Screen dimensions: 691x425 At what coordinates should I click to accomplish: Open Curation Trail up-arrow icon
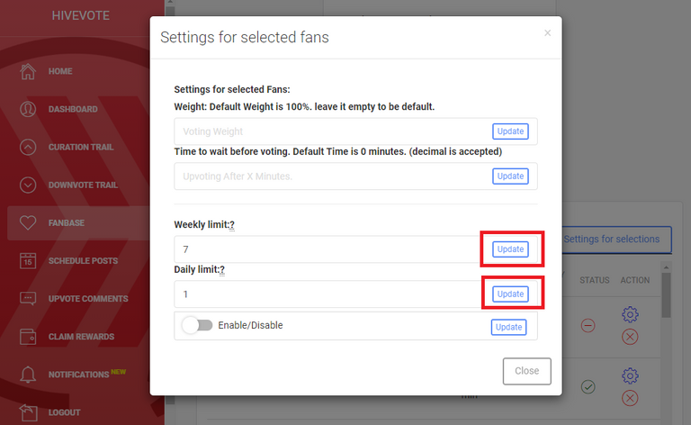pyautogui.click(x=28, y=148)
